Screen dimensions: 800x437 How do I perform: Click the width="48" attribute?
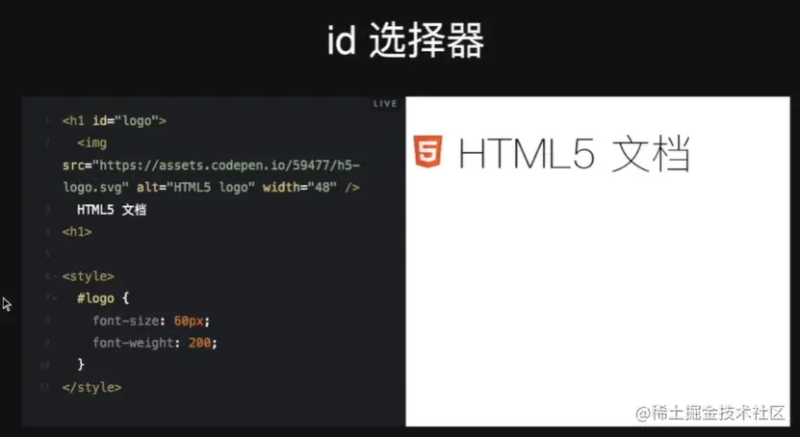[299, 188]
